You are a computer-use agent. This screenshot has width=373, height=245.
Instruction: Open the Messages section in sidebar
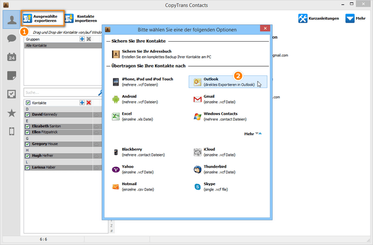pos(12,38)
